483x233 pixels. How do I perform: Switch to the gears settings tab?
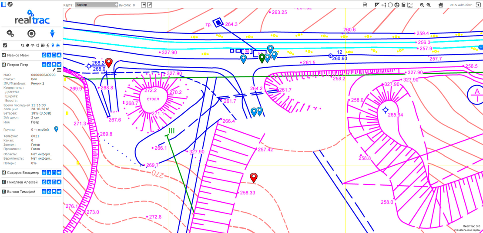coord(10,34)
